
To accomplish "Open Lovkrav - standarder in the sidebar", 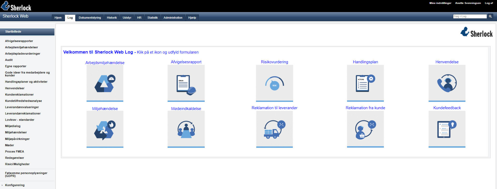I will [x=20, y=120].
